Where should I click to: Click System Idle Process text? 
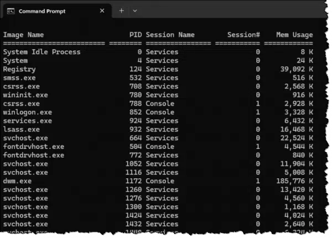tap(41, 52)
